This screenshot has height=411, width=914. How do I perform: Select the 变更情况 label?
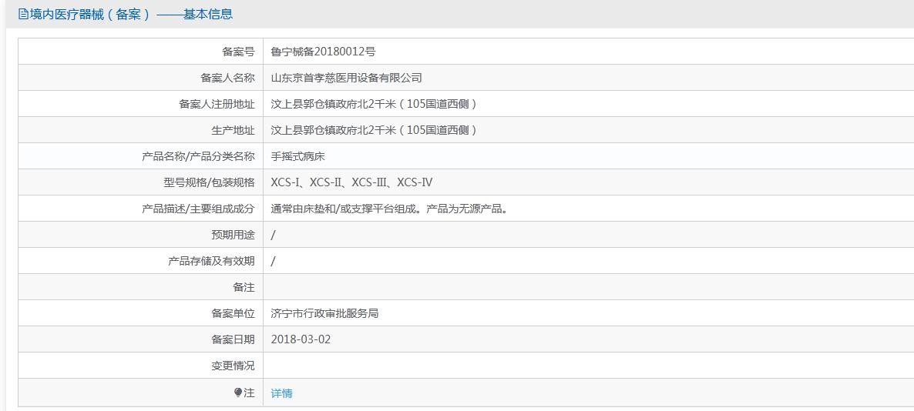pos(234,366)
